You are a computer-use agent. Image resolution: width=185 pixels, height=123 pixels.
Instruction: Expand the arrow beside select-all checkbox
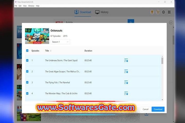(x=30, y=51)
